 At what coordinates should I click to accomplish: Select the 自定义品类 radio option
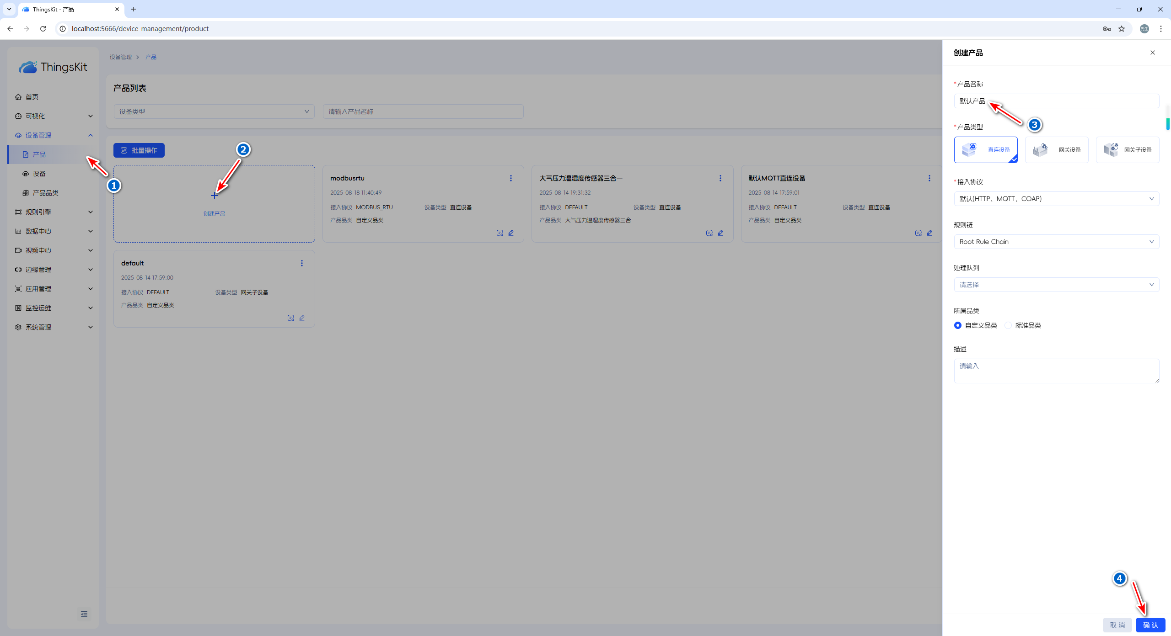click(958, 325)
